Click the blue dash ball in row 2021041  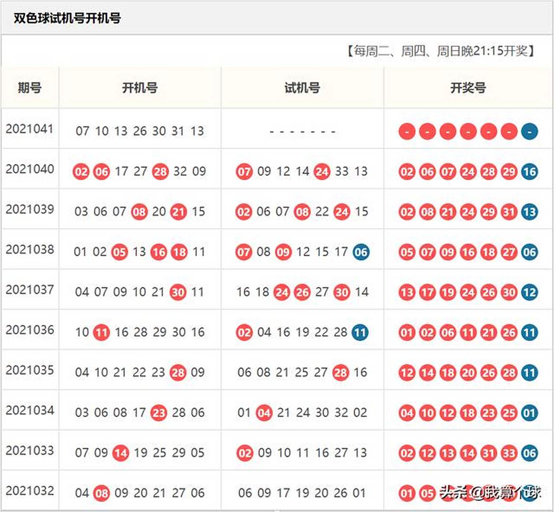[529, 132]
